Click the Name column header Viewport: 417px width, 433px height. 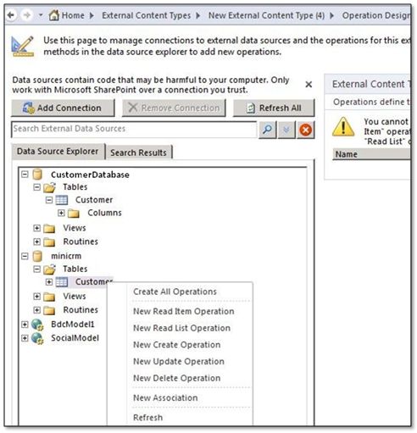(x=371, y=154)
